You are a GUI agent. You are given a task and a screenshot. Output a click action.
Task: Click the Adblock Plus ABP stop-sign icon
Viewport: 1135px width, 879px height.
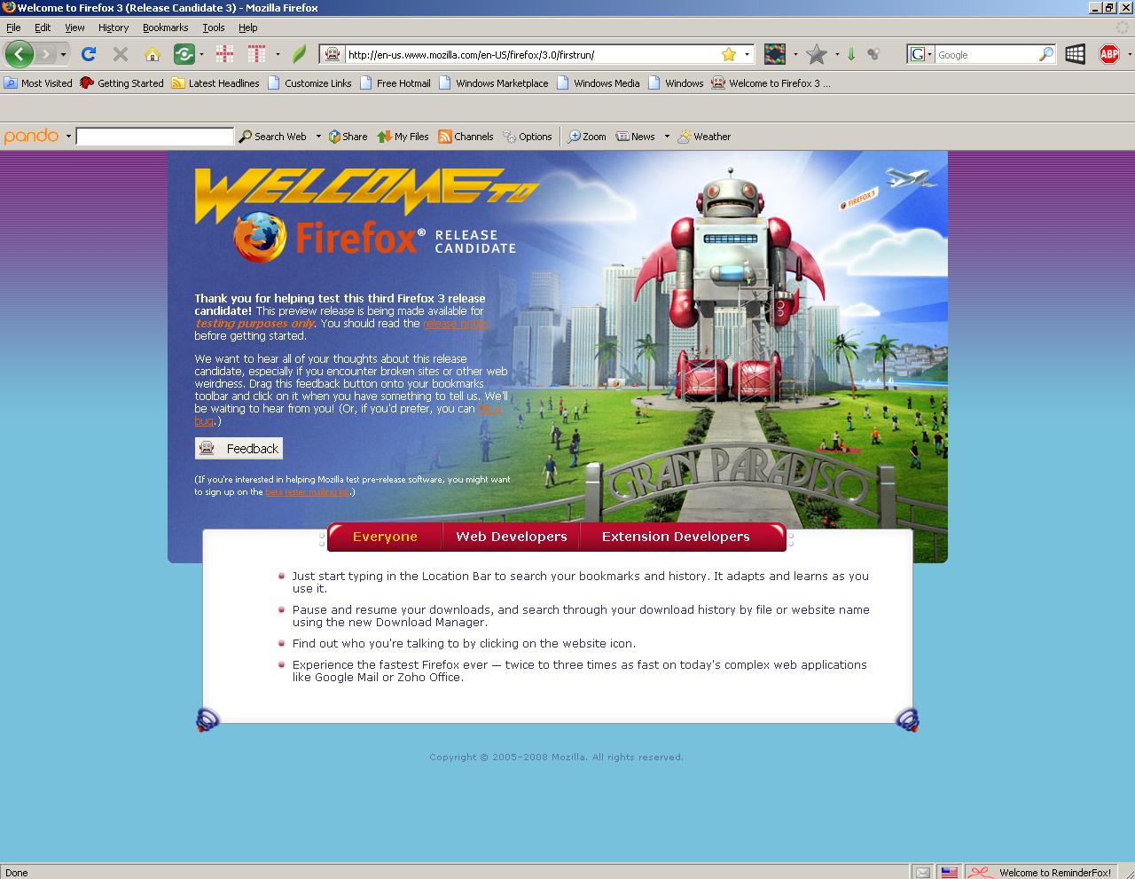1109,54
